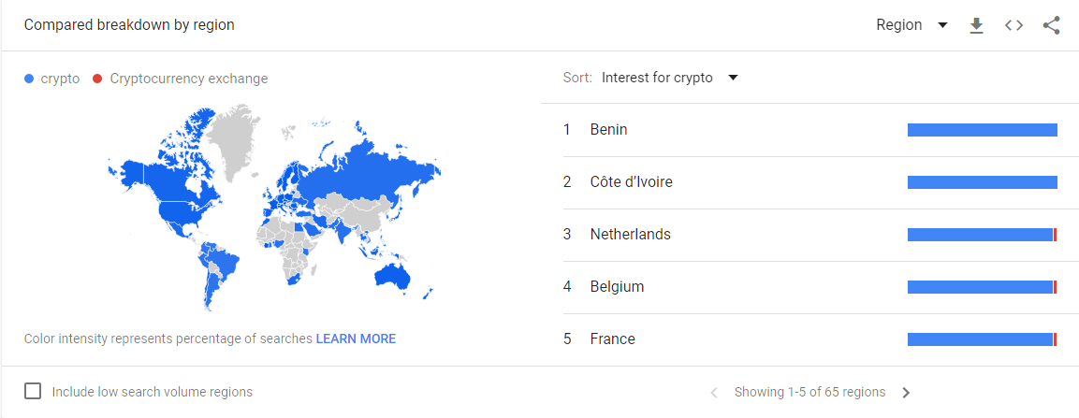Open the Region dropdown
The image size is (1079, 418).
coord(911,25)
